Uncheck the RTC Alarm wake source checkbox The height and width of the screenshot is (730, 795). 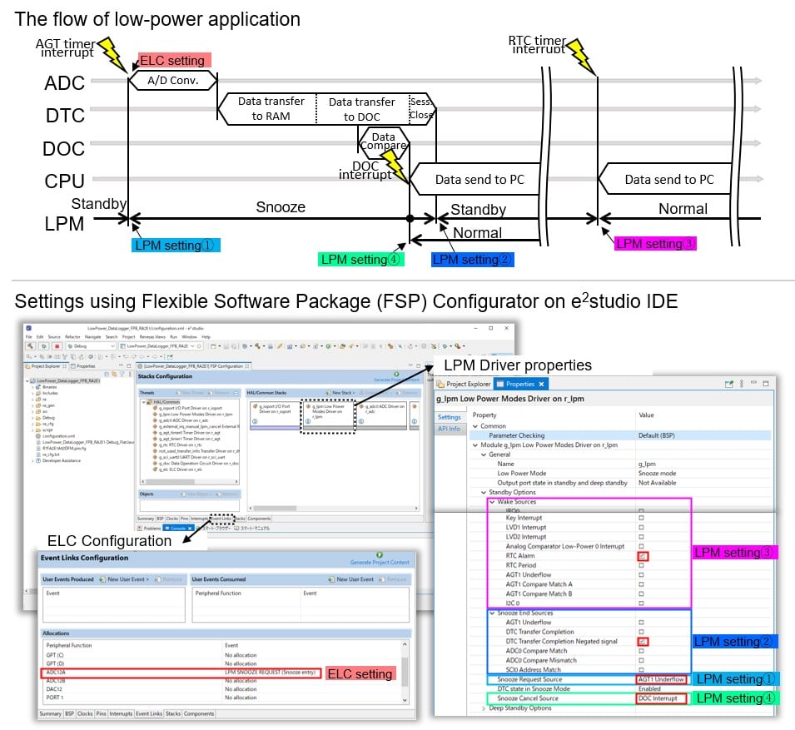[641, 555]
